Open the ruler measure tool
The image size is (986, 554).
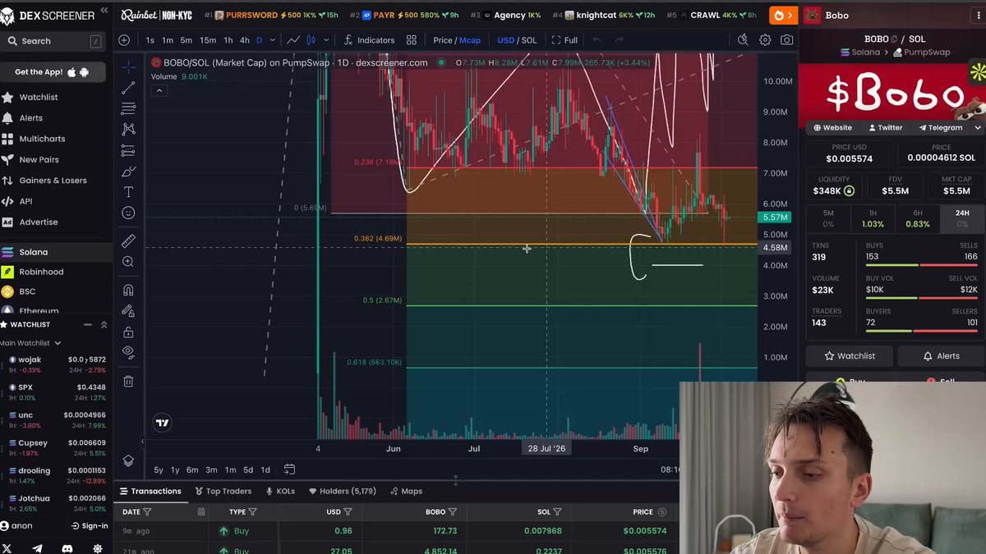[128, 240]
